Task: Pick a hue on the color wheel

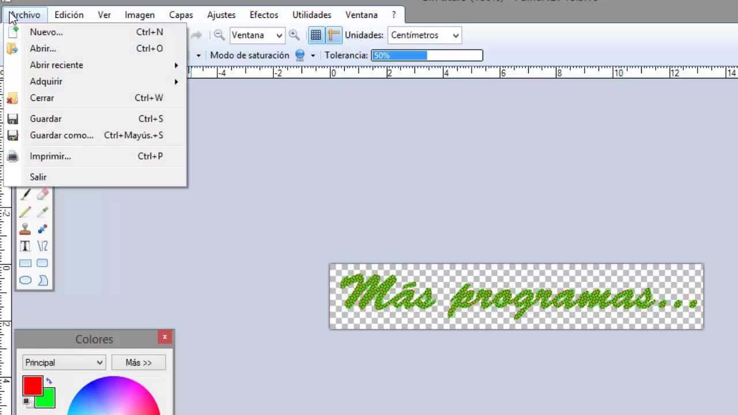Action: (x=114, y=397)
